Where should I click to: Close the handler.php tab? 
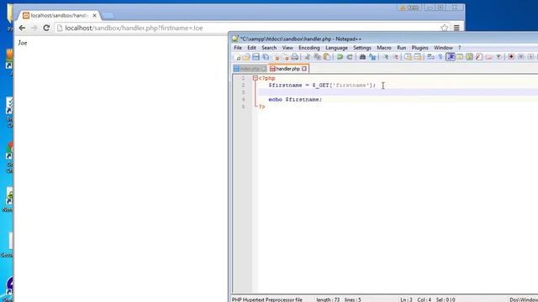coord(304,69)
